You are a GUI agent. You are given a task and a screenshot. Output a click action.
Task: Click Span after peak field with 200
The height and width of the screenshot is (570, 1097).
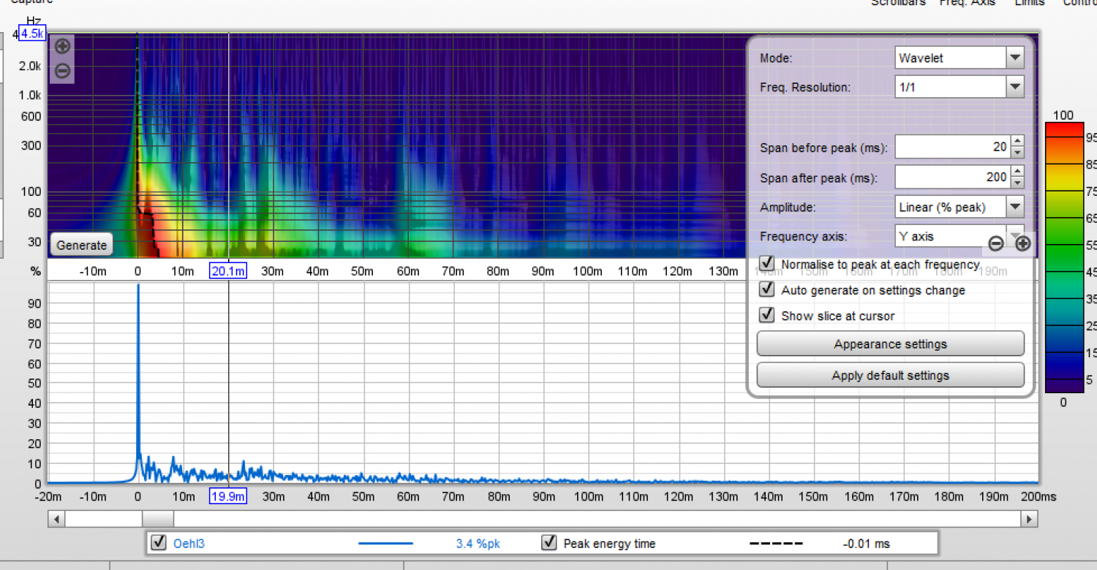tap(953, 177)
